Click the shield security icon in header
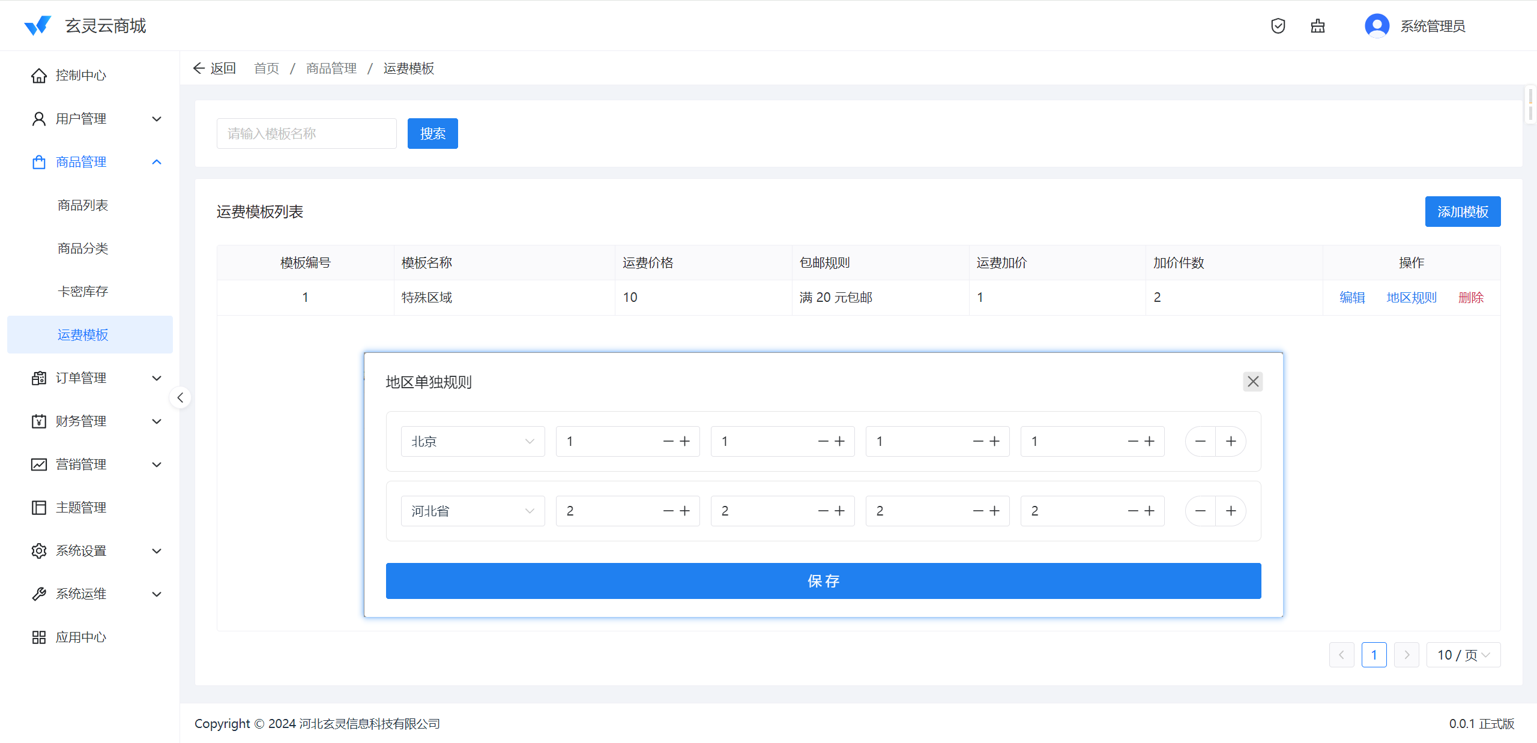The height and width of the screenshot is (743, 1537). [x=1278, y=26]
